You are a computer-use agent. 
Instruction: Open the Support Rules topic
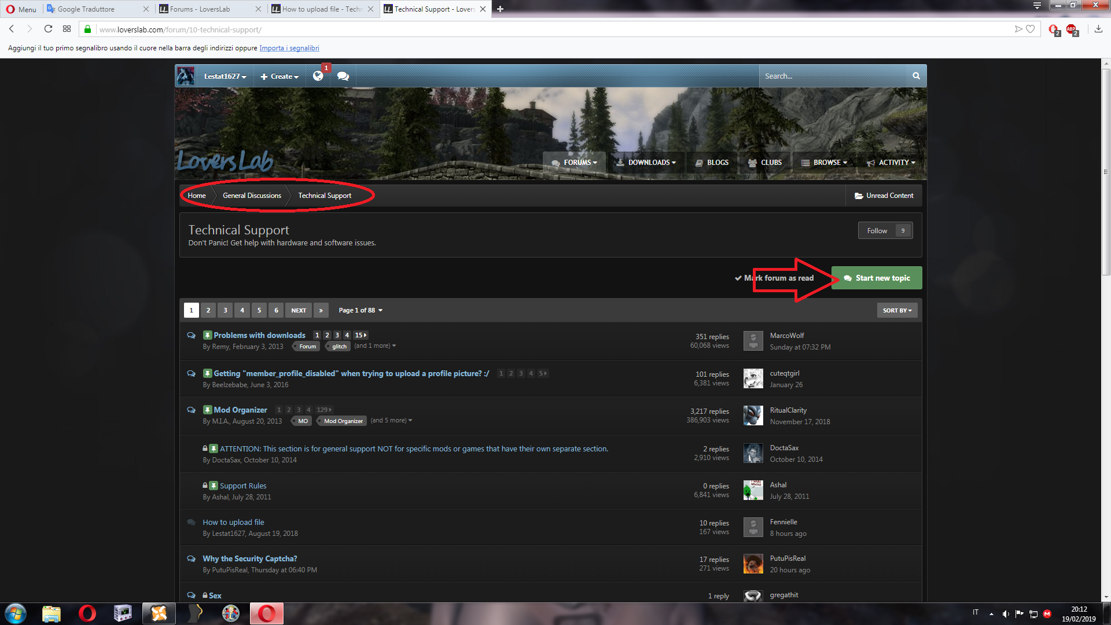coord(243,486)
